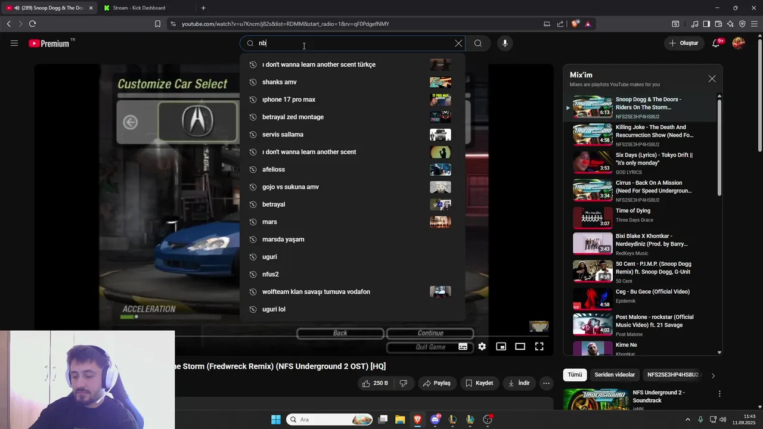Open the Brave Wallet icon
763x429 pixels.
(x=718, y=24)
